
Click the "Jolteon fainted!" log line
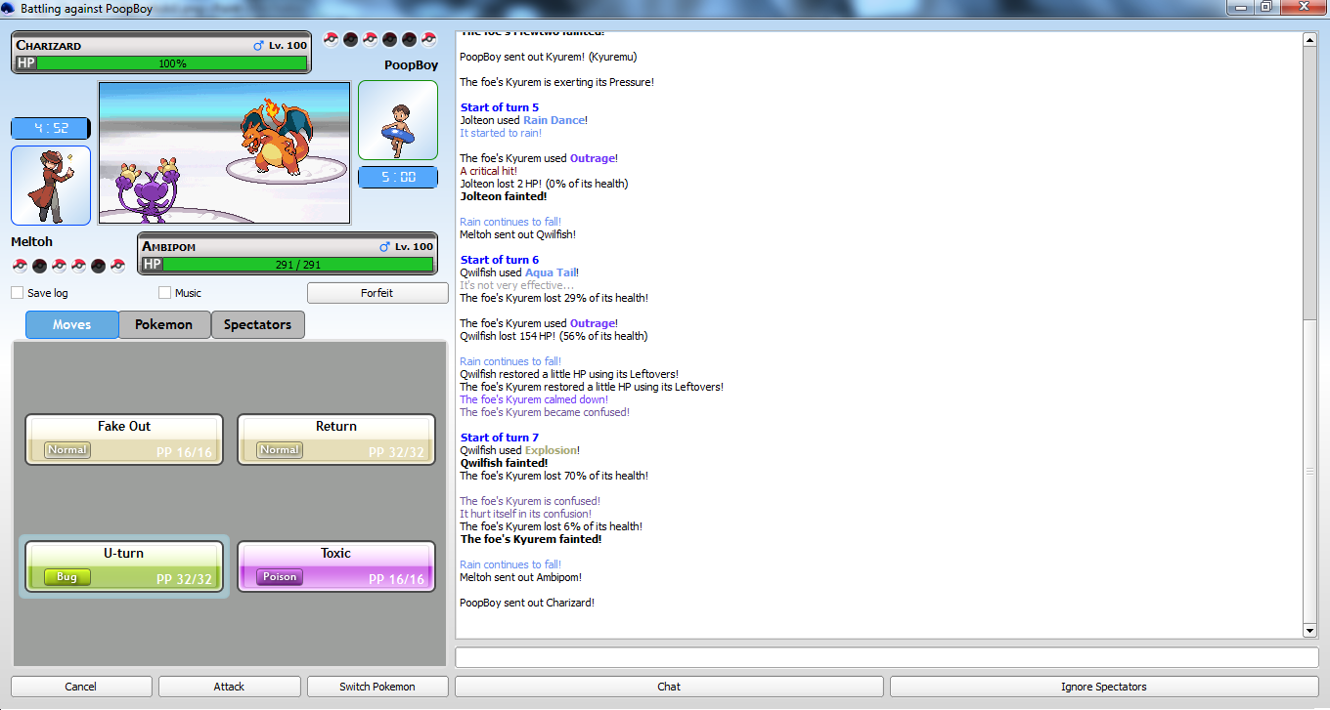point(504,196)
